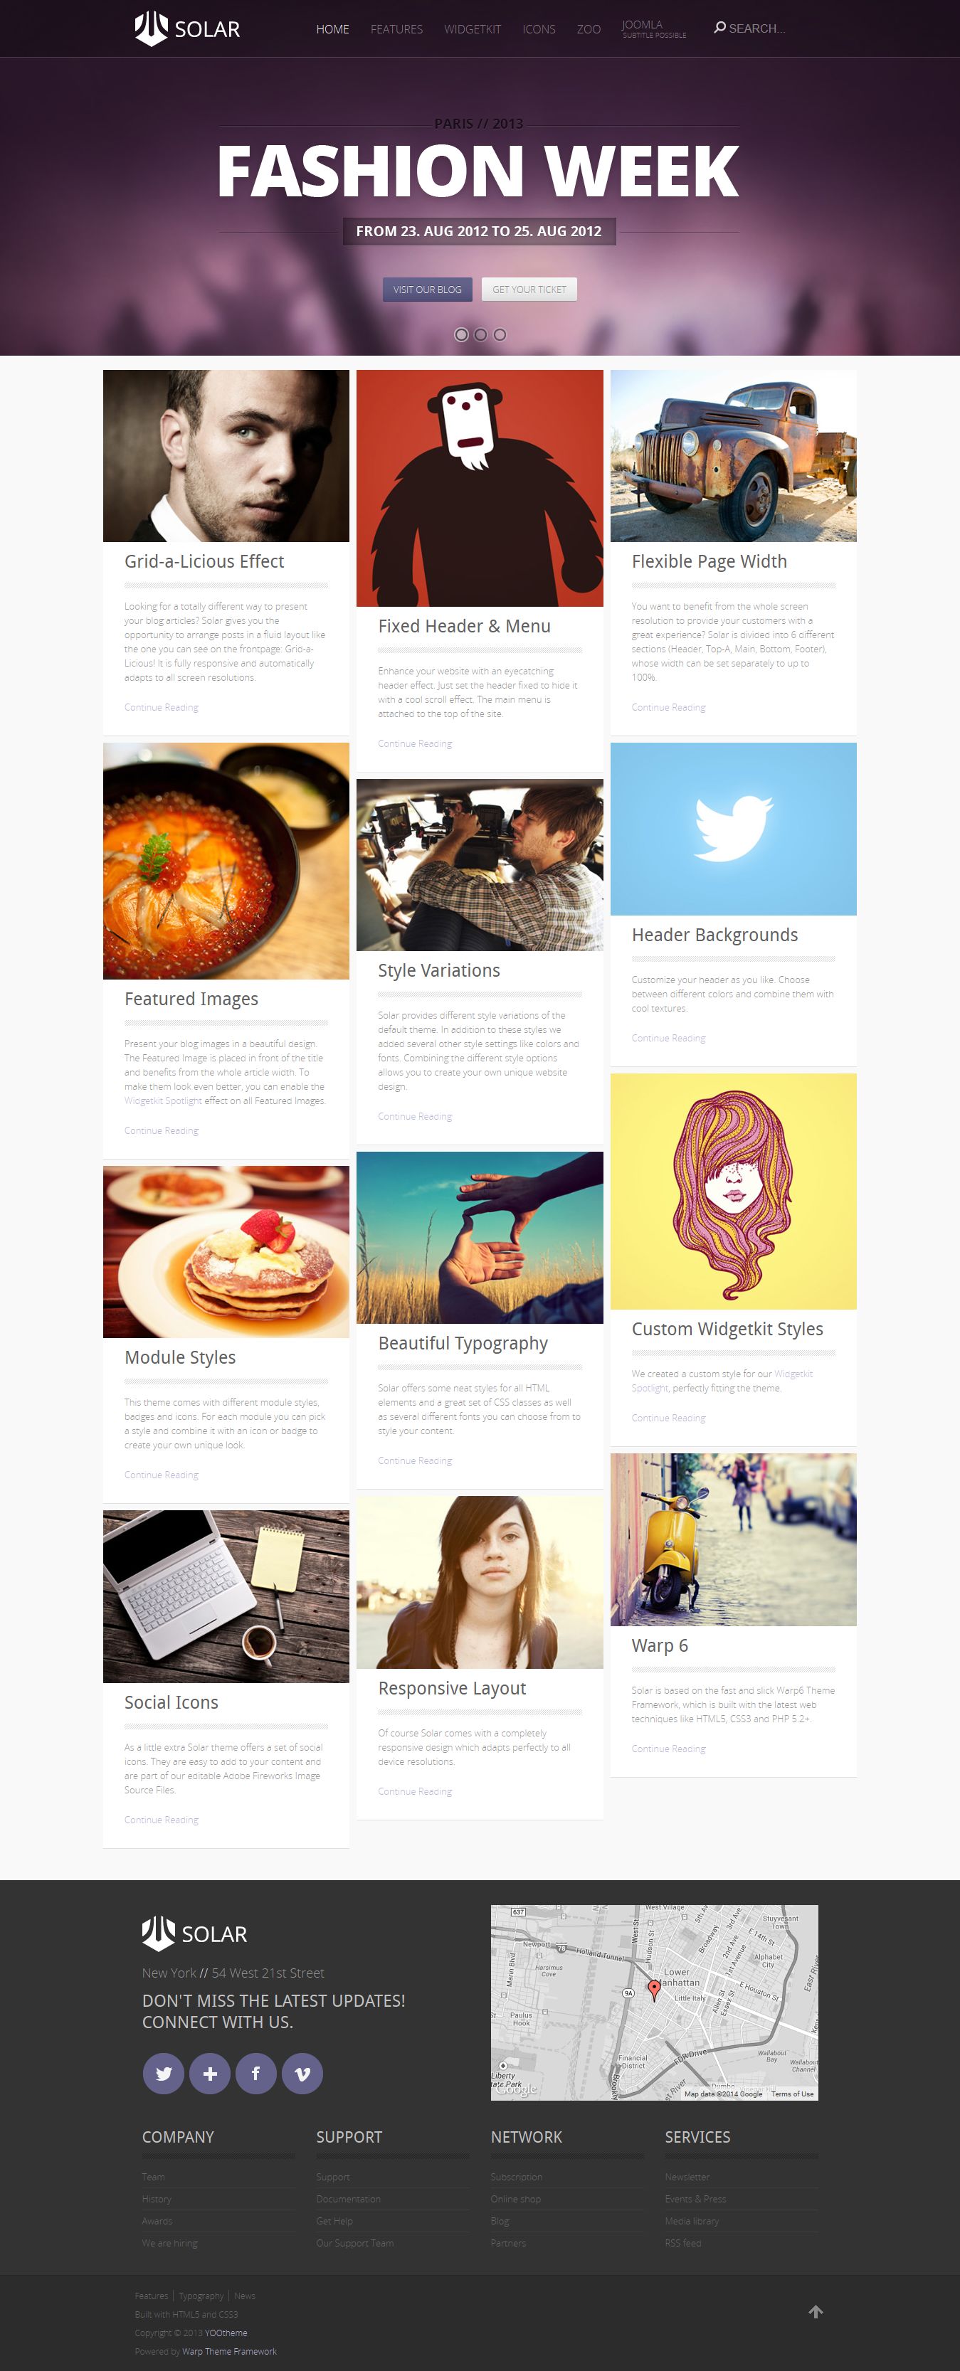Open the Facebook icon in footer

point(256,2074)
